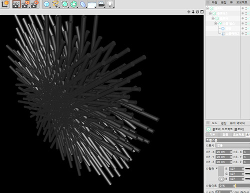
Task: Toggle the axis coordinate system icon
Action: [x=5, y=4]
